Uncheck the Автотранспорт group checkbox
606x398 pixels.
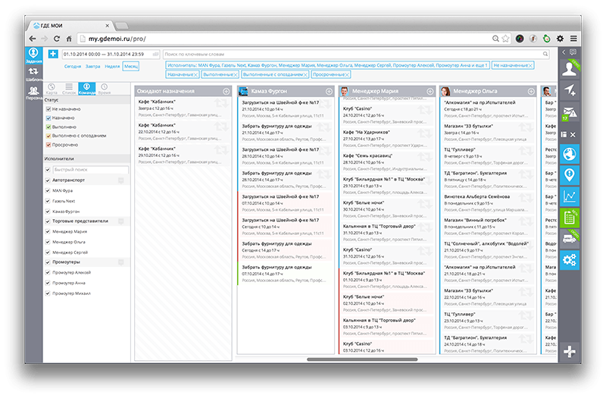coord(48,180)
